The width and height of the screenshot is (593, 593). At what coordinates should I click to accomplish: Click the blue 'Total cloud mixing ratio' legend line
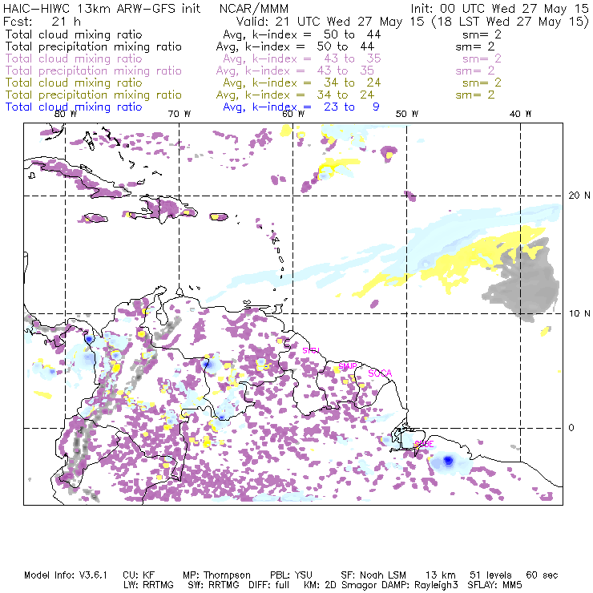click(x=74, y=107)
